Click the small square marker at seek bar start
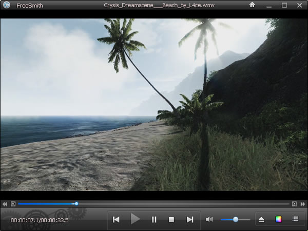 (x=13, y=204)
